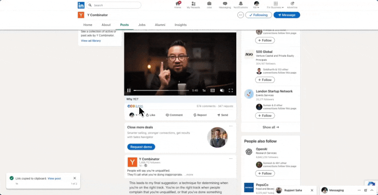378x195 pixels.
Task: Unfollow via the Following button
Action: (259, 15)
